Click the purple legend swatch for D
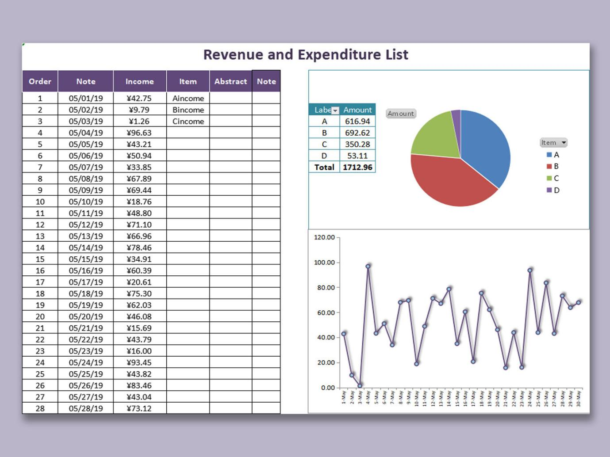This screenshot has height=457, width=610. click(549, 190)
